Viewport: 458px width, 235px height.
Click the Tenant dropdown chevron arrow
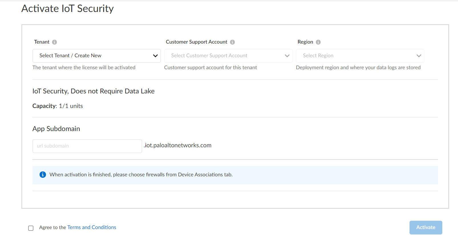tap(155, 56)
